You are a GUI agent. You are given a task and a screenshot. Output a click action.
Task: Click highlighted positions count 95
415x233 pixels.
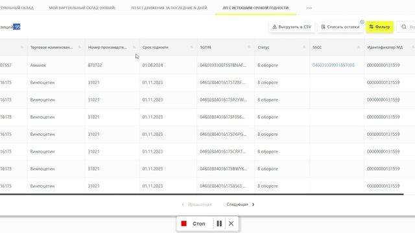pos(17,27)
